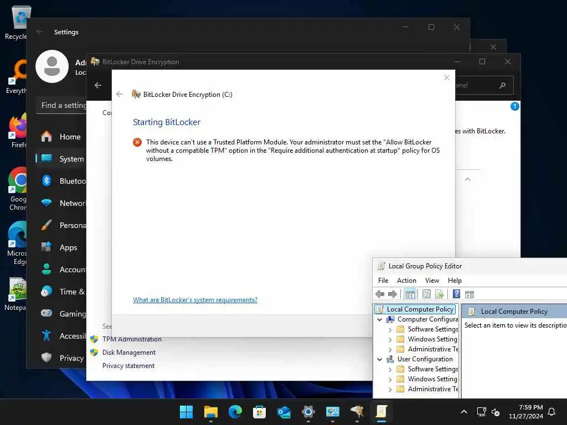
Task: Click user account avatar in Settings
Action: pyautogui.click(x=52, y=66)
